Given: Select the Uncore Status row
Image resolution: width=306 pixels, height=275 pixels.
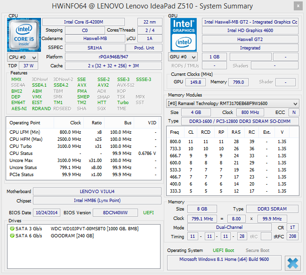Looking at the screenshot, I should 83,168.
